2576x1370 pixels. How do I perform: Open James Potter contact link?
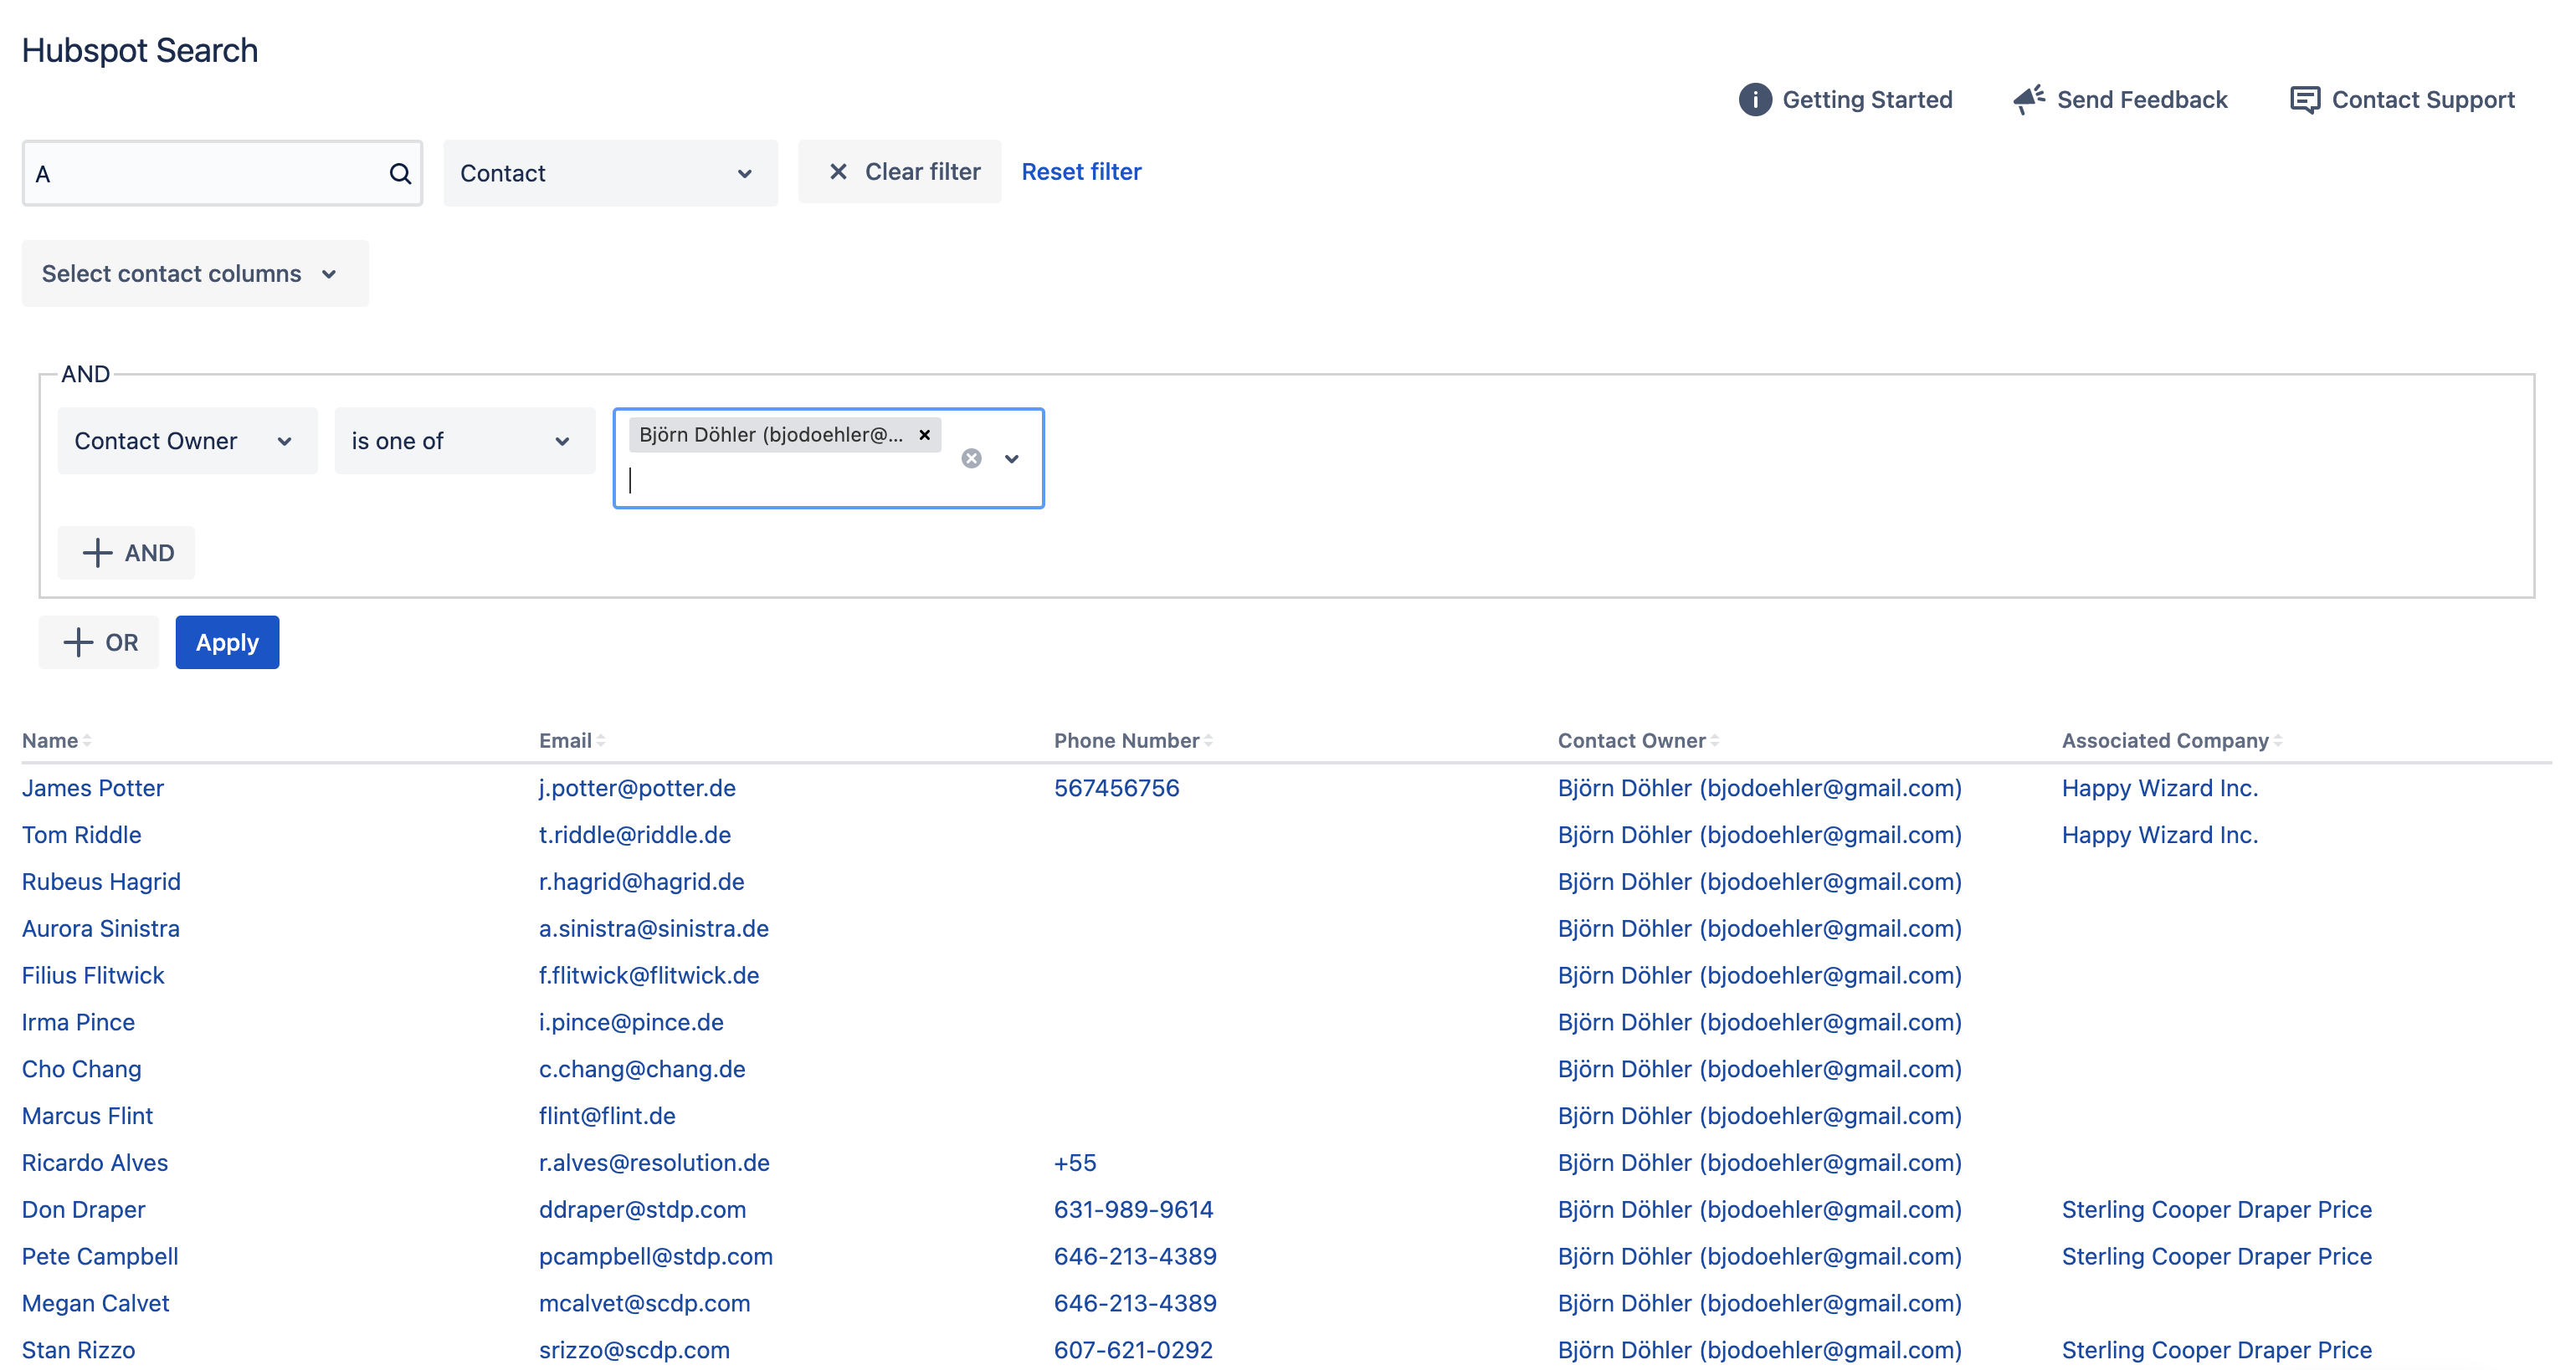[x=93, y=787]
